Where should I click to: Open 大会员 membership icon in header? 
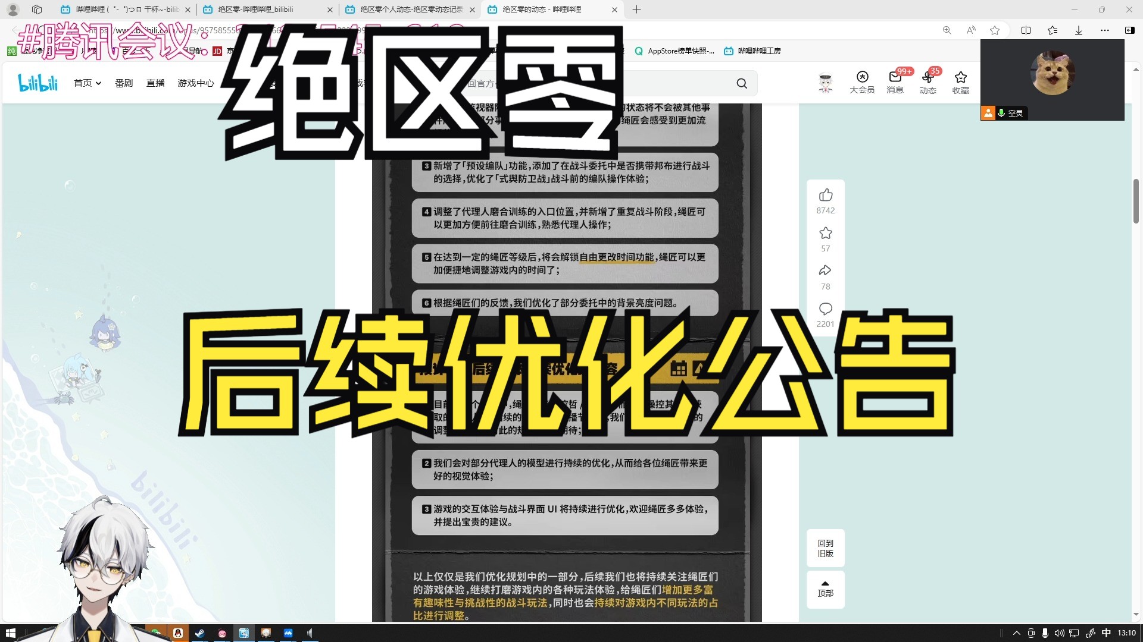[862, 83]
